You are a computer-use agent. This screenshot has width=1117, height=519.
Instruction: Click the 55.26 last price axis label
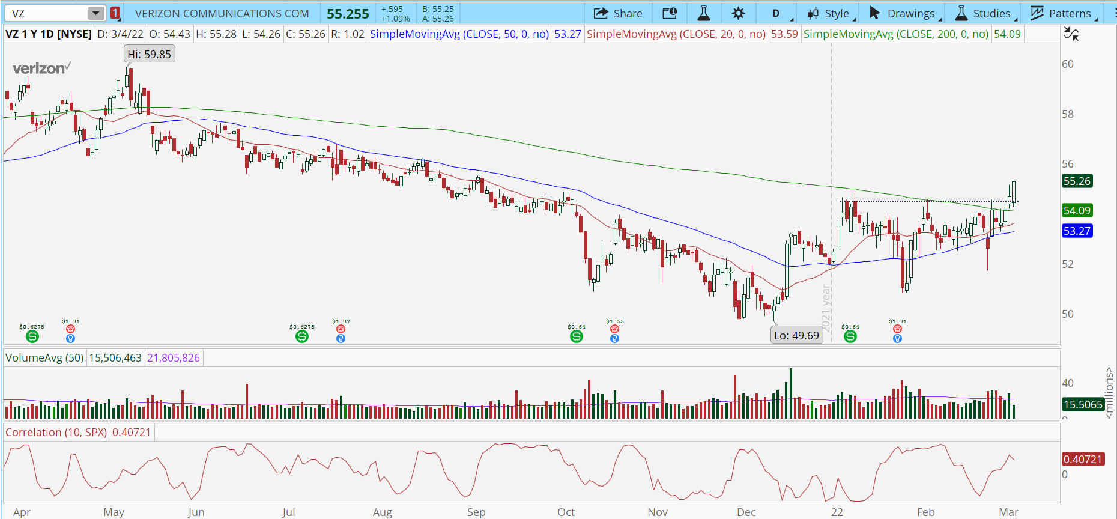click(x=1077, y=181)
